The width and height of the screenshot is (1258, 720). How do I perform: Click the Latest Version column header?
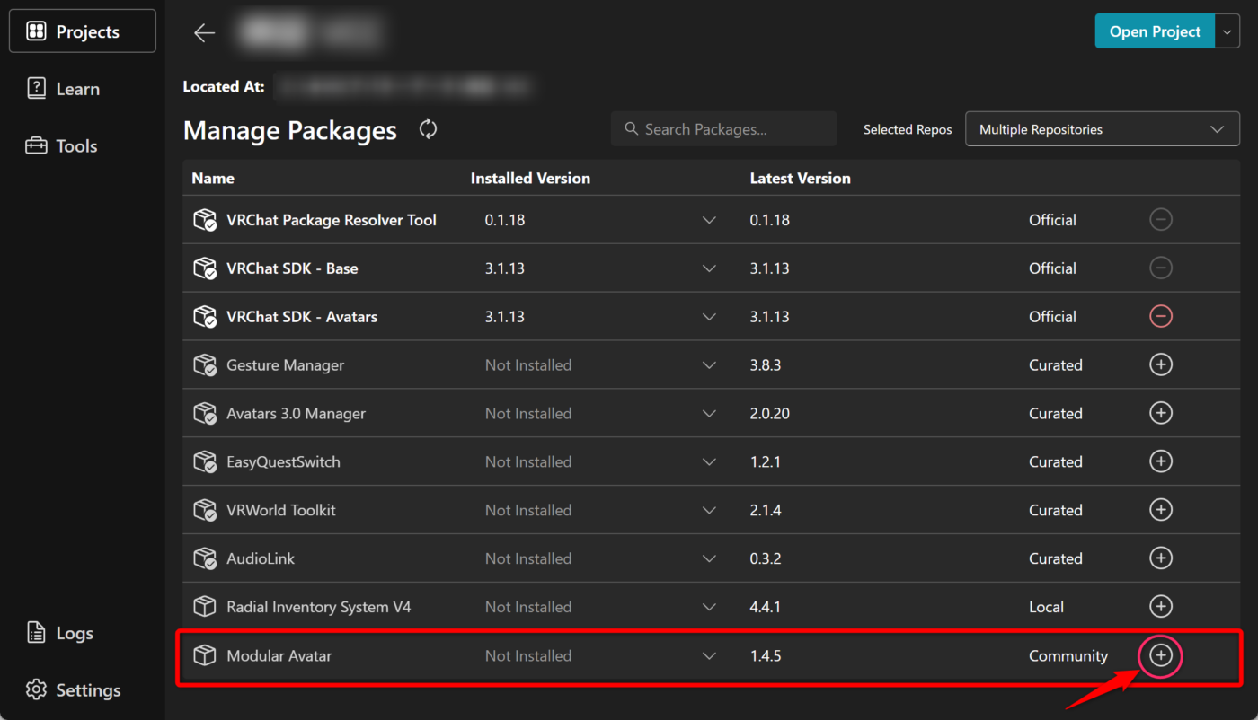[x=801, y=178]
